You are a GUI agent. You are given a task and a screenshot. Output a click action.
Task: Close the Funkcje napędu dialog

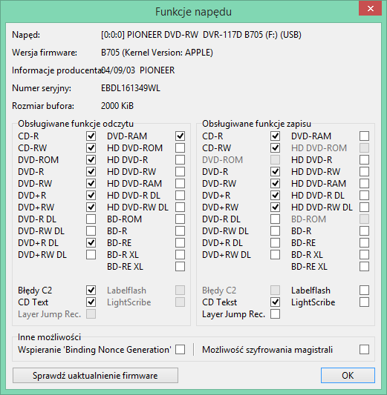click(370, 9)
